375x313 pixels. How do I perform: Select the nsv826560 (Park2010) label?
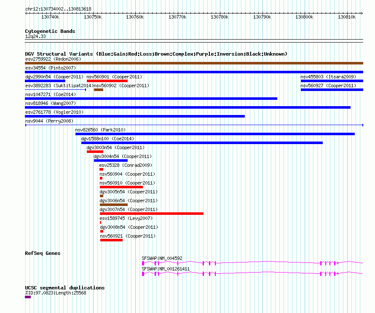pos(100,130)
